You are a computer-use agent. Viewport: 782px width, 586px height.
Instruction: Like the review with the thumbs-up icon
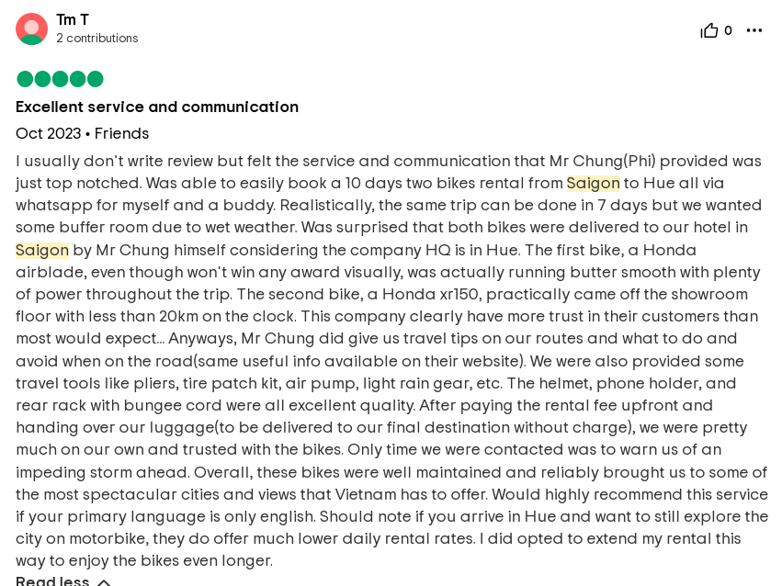(x=708, y=30)
